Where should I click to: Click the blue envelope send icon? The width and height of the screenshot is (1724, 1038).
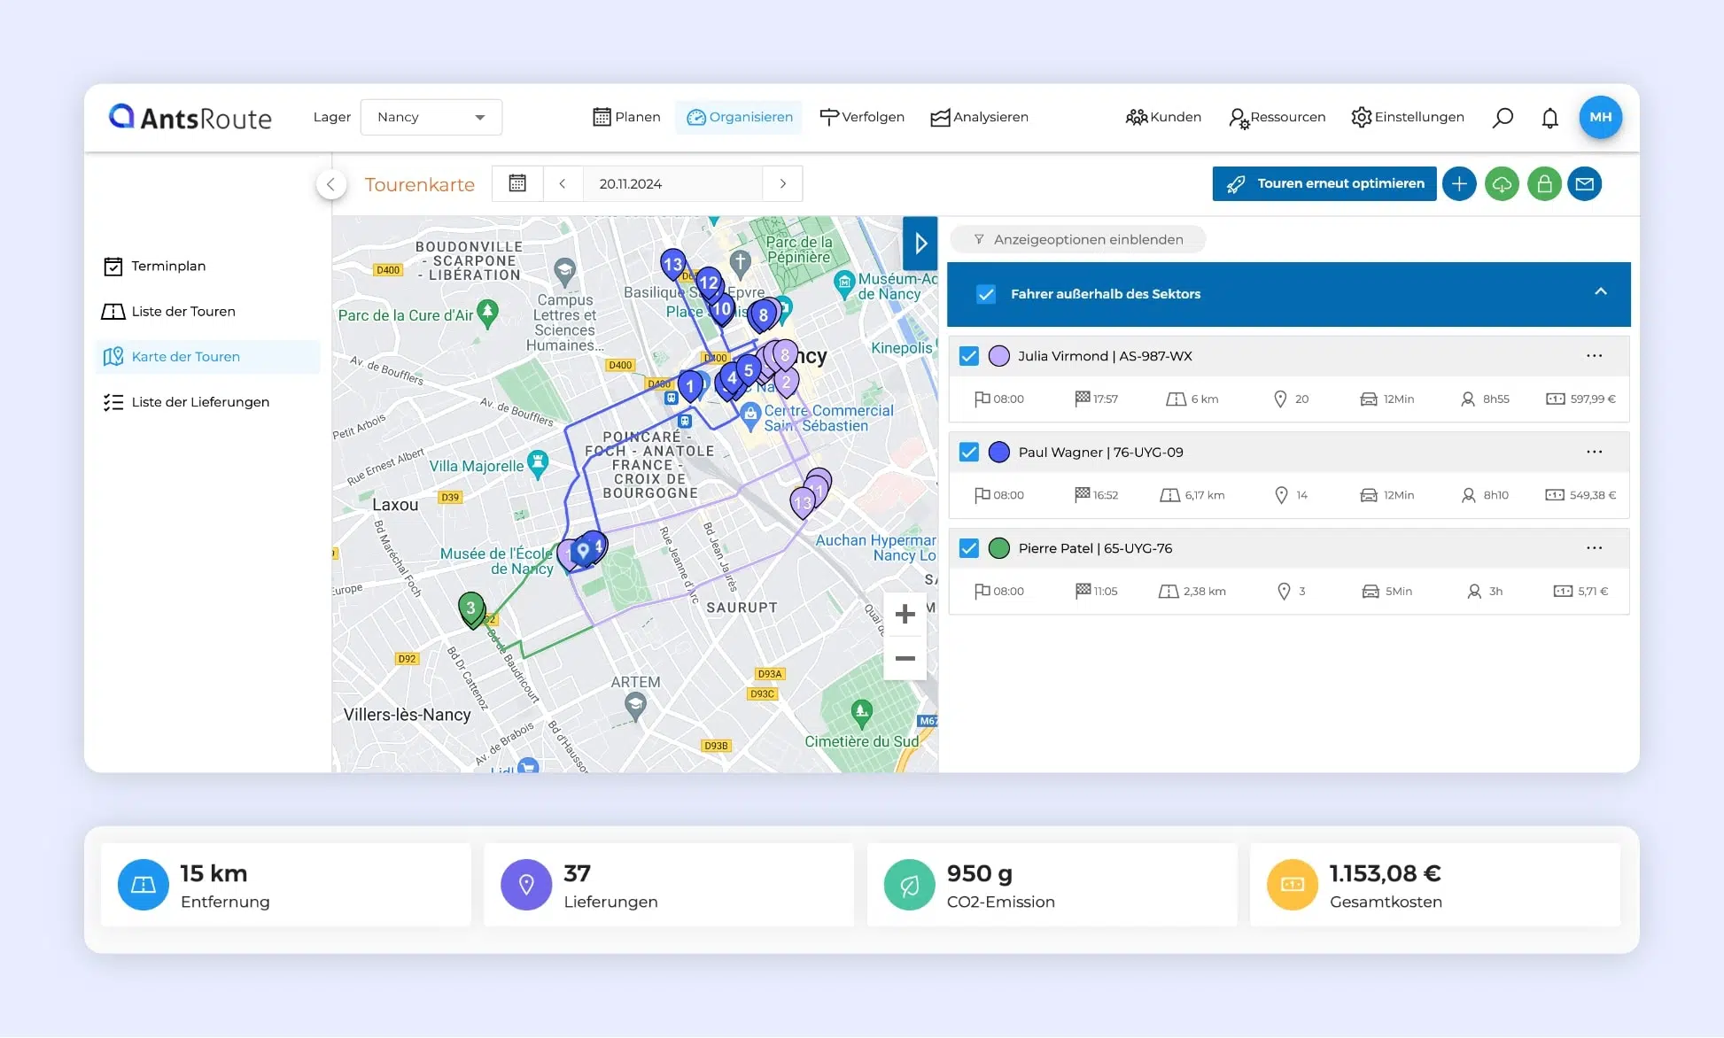1585,184
